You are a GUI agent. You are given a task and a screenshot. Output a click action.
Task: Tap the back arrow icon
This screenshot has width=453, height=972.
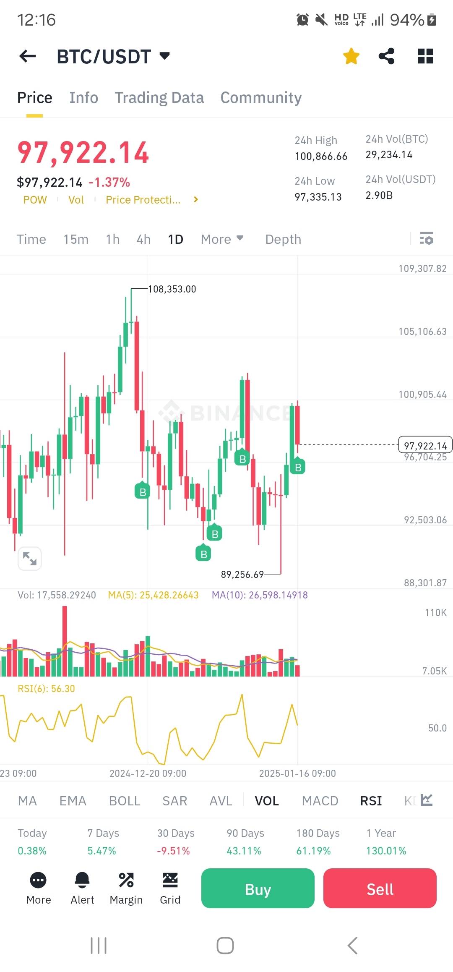point(28,56)
